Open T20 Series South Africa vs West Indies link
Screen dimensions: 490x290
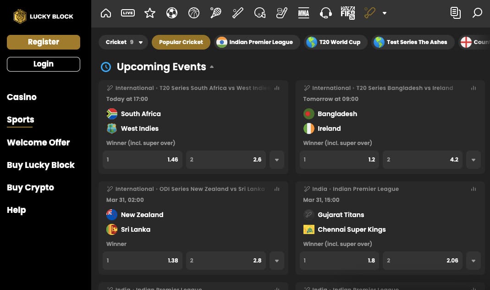click(215, 88)
